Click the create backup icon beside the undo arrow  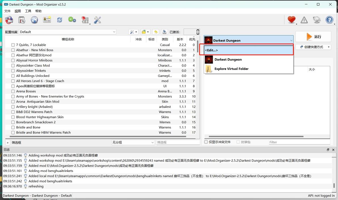pos(164,32)
